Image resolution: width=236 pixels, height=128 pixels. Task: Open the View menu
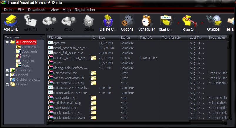[55, 10]
